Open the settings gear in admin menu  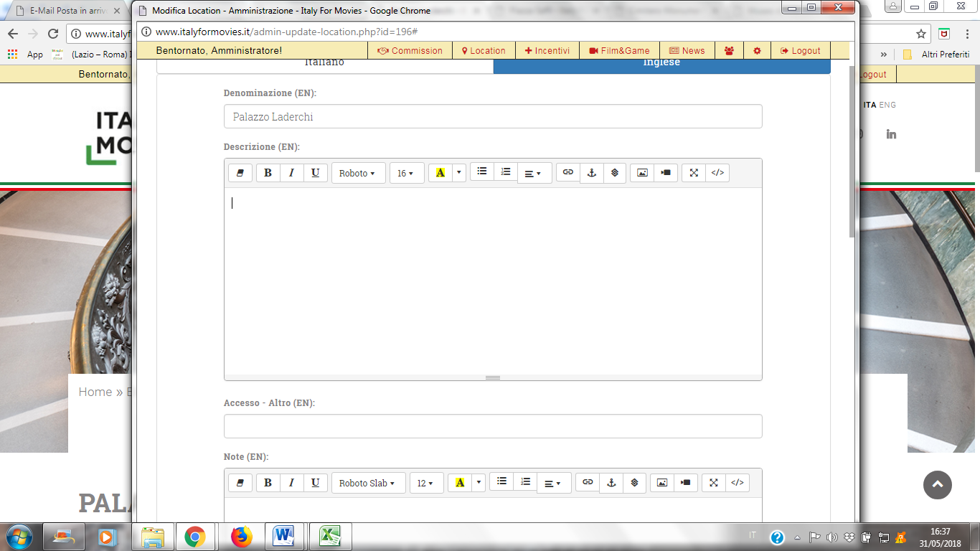point(757,51)
